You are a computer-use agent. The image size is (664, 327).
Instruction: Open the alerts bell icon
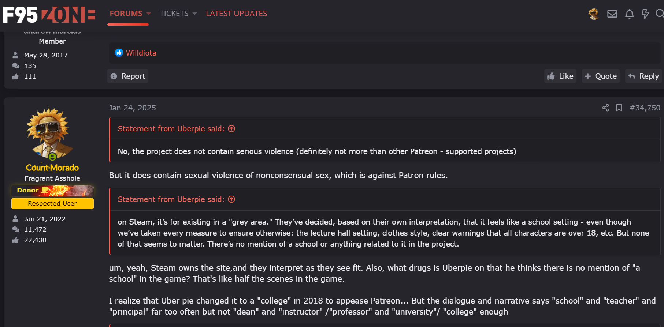pos(629,14)
